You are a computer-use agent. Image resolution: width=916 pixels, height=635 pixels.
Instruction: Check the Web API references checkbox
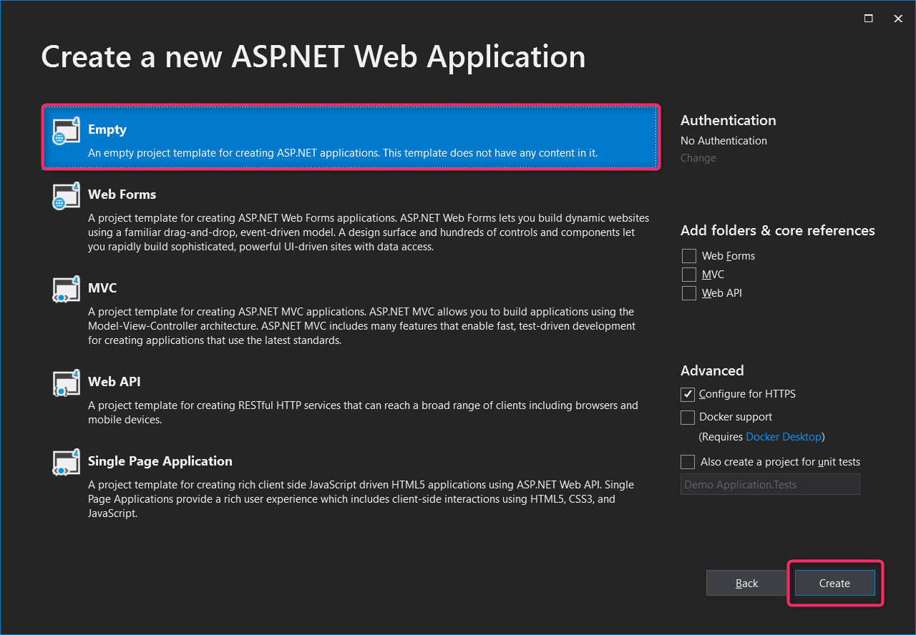[x=689, y=293]
